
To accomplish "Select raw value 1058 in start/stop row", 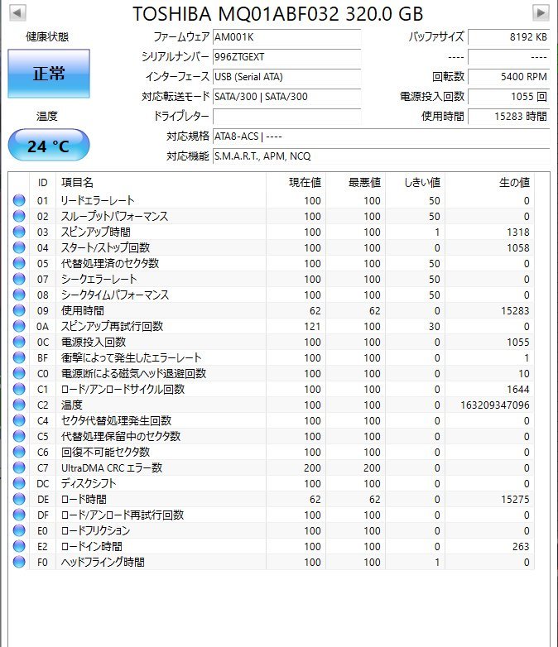I will click(x=518, y=248).
